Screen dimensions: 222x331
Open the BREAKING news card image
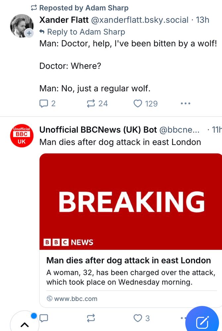click(x=131, y=201)
